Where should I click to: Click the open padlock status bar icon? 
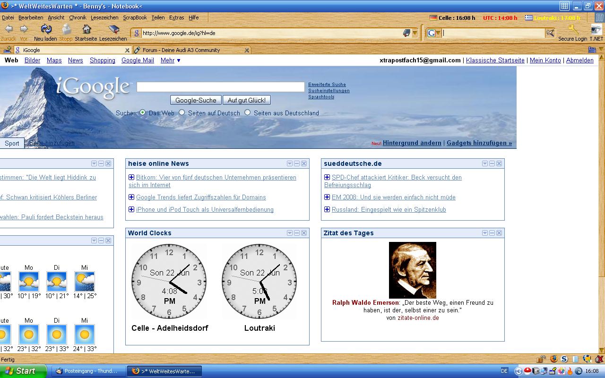pos(541,359)
